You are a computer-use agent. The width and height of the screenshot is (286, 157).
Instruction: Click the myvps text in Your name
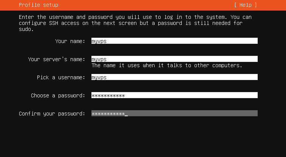click(x=99, y=41)
